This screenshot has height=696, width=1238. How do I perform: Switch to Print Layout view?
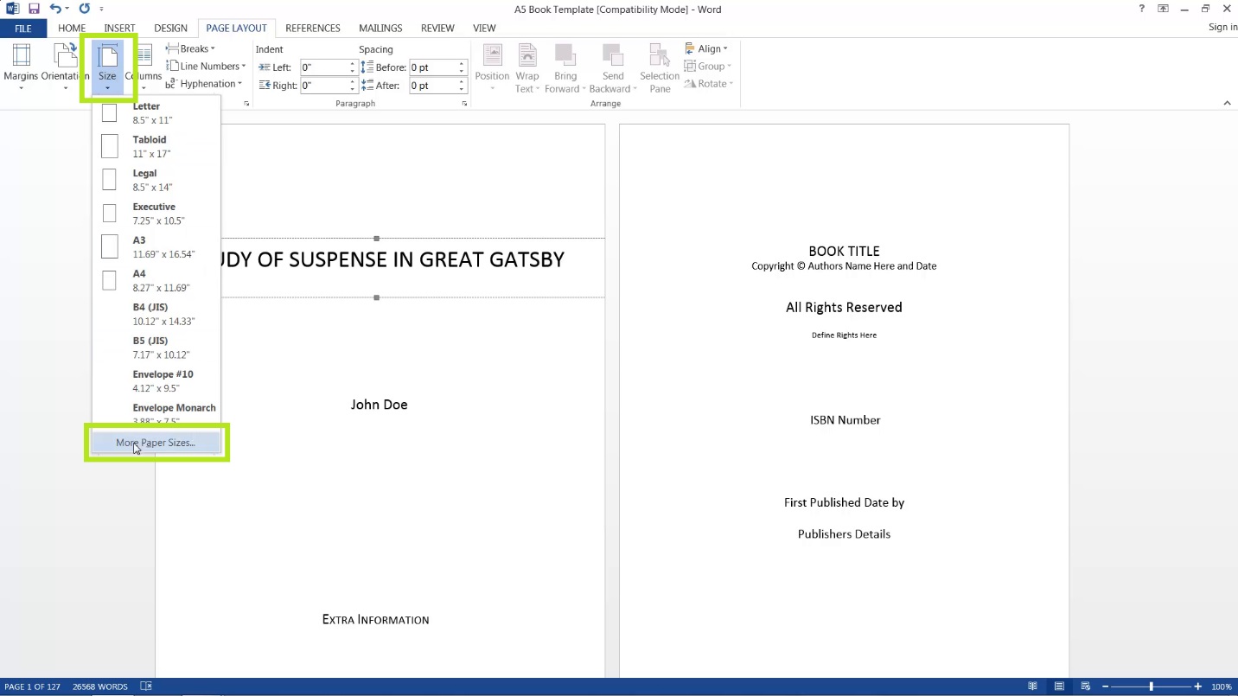1059,686
